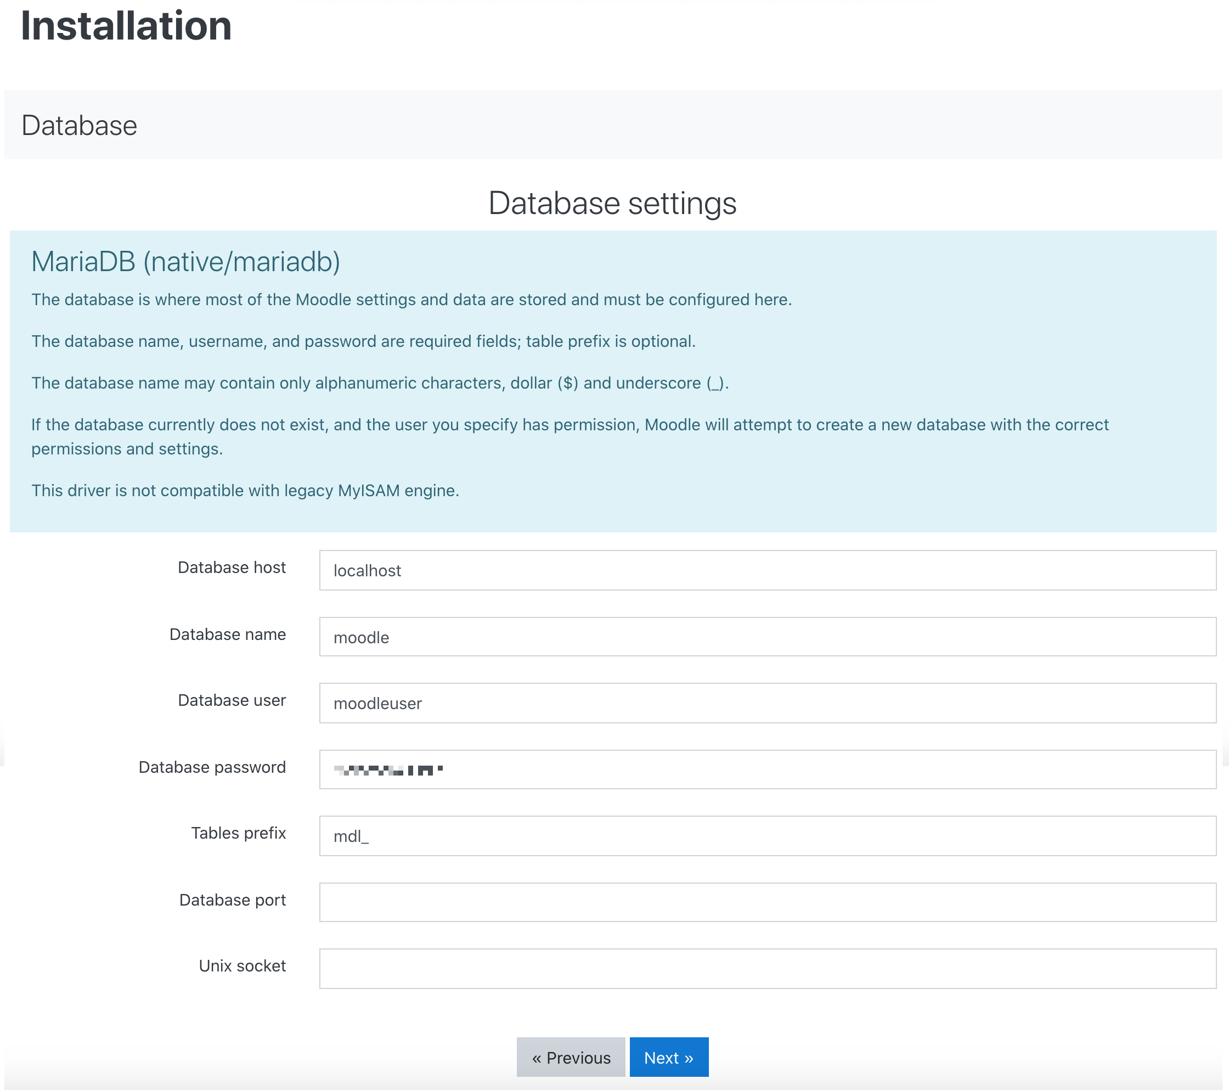This screenshot has height=1090, width=1229.
Task: Click the Database port label
Action: (x=232, y=900)
